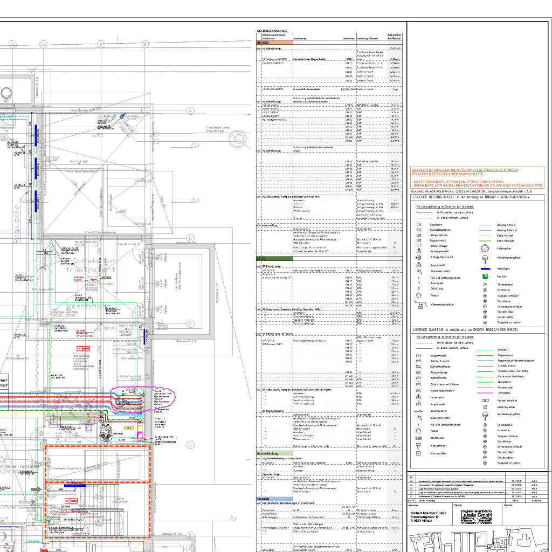Click the Wärmemengenzähler legend symbol
The width and height of the screenshot is (552, 552).
click(x=419, y=305)
